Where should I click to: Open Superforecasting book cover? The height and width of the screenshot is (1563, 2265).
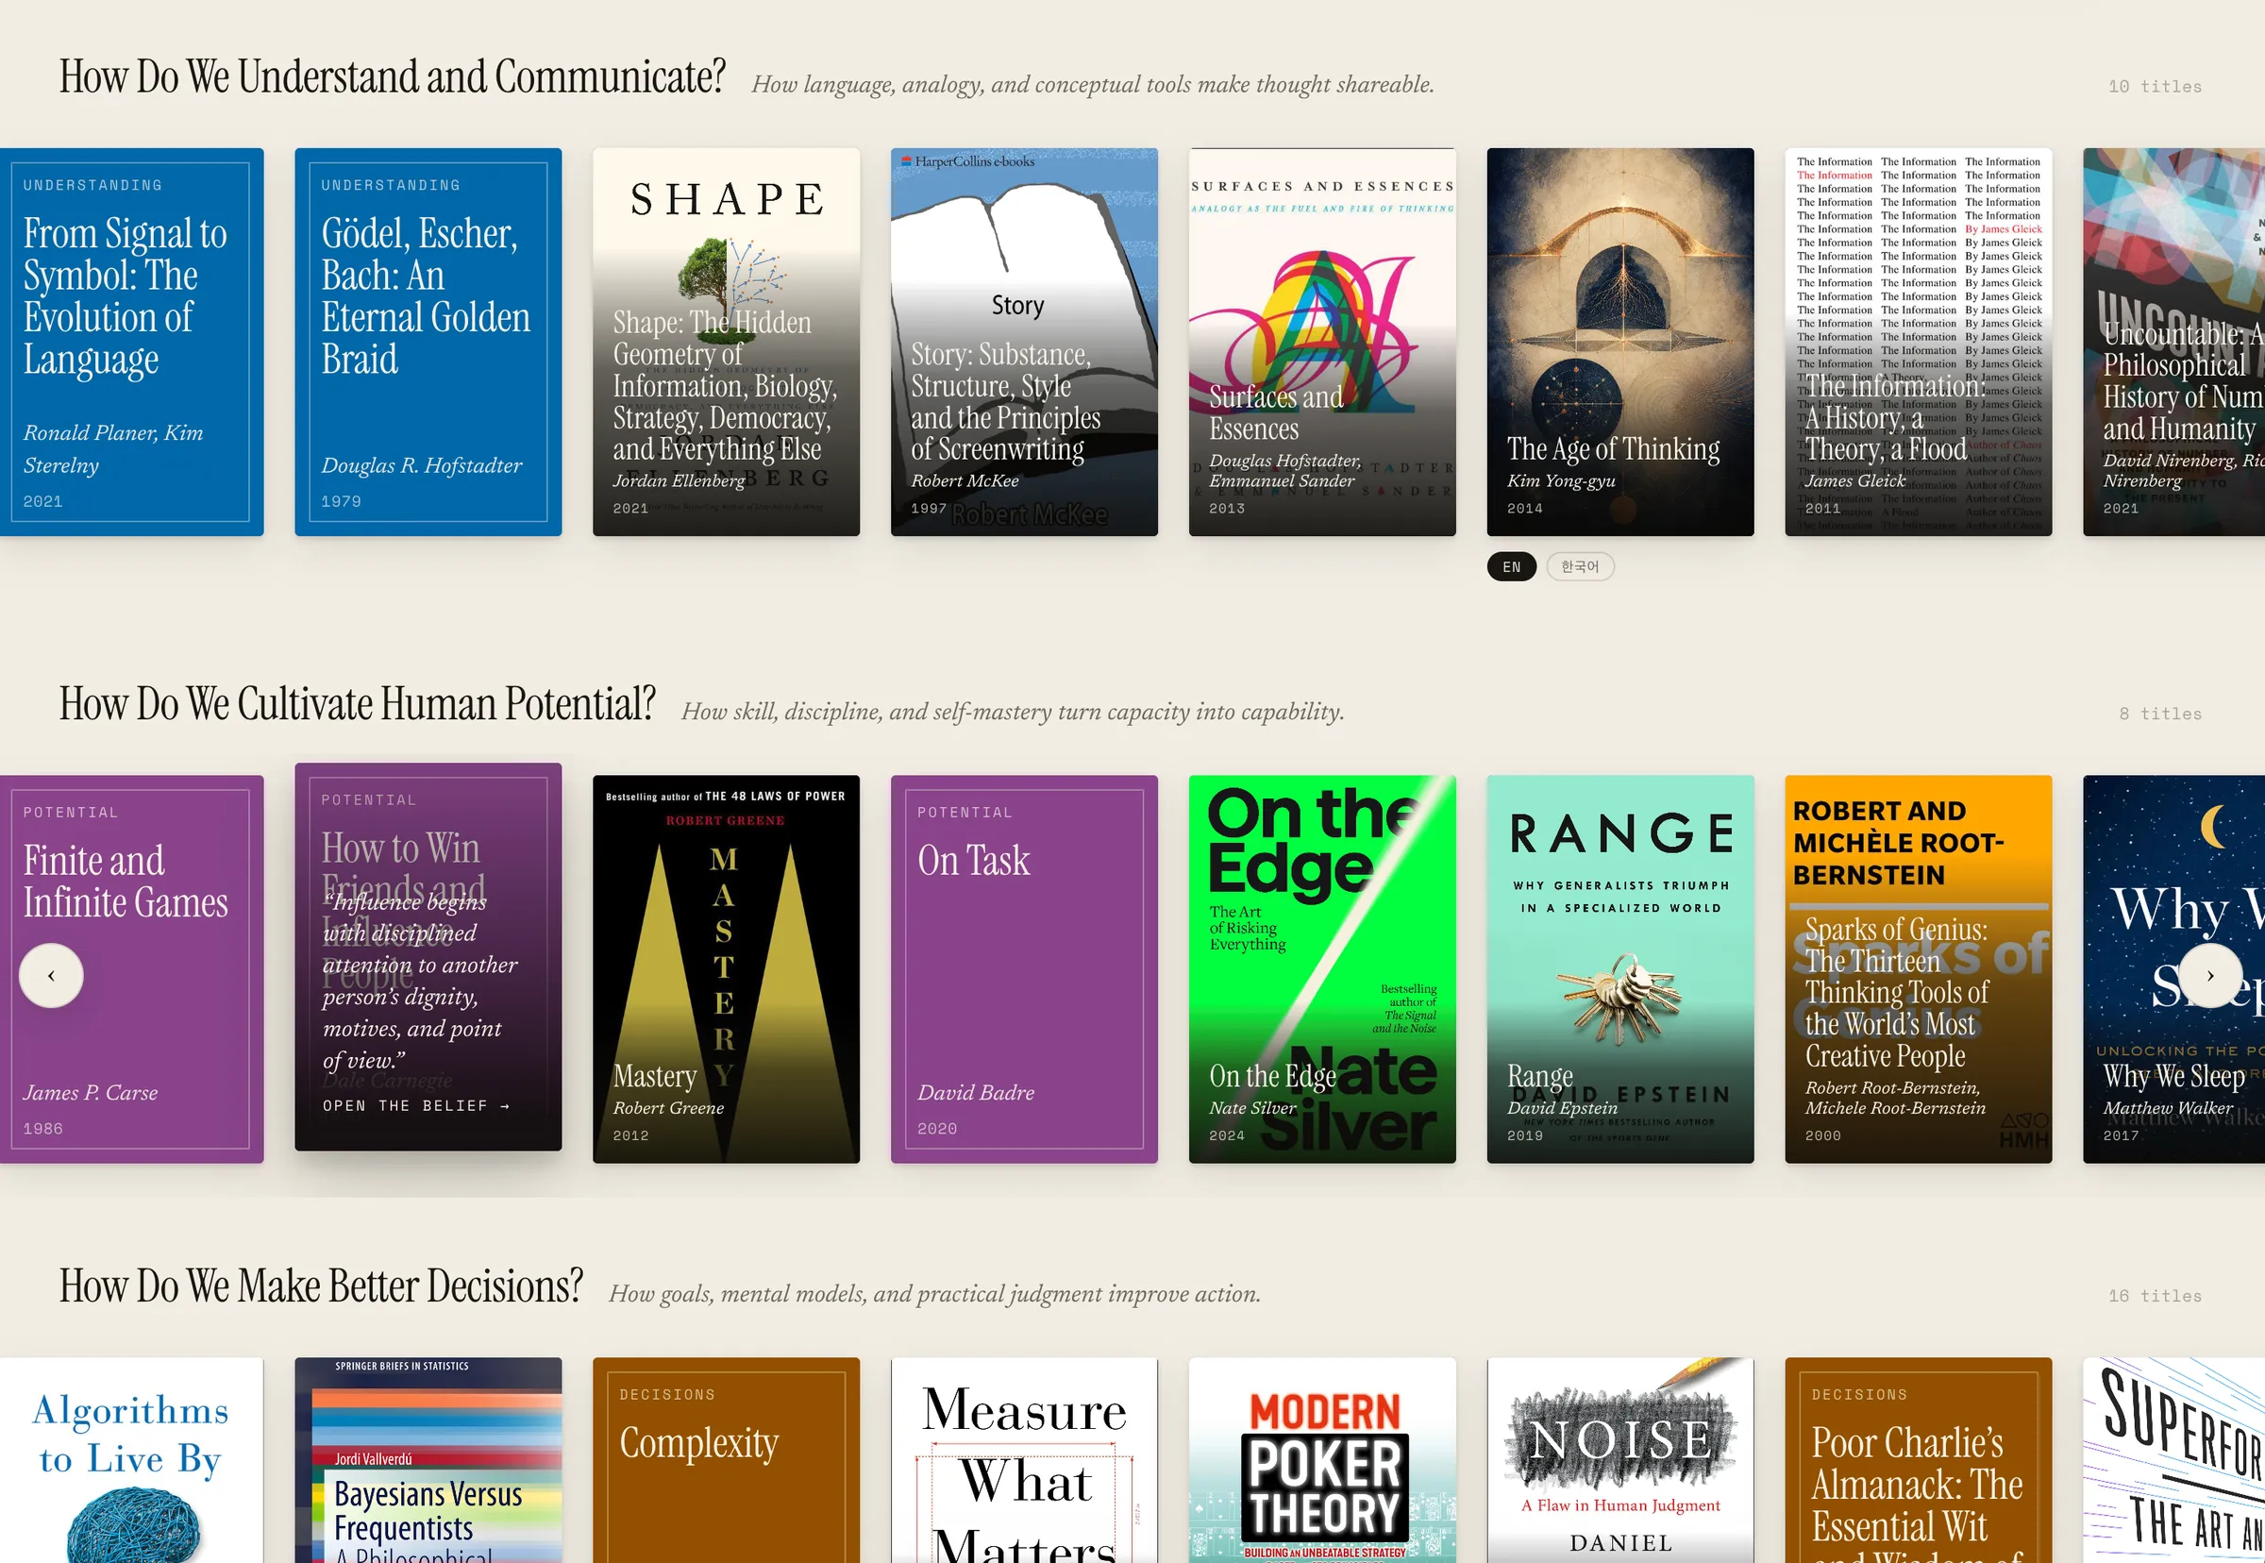pyautogui.click(x=2174, y=1460)
